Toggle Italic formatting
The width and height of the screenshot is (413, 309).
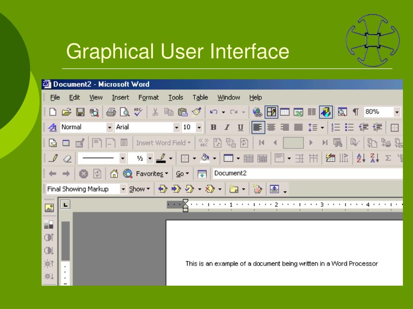pyautogui.click(x=227, y=128)
